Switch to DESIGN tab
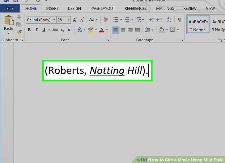Viewport: 225px width, 163px height. pyautogui.click(x=74, y=8)
